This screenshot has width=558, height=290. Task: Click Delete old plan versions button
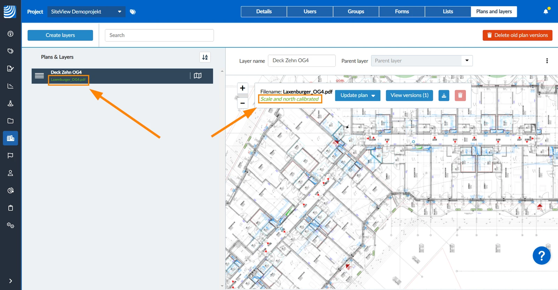click(517, 35)
